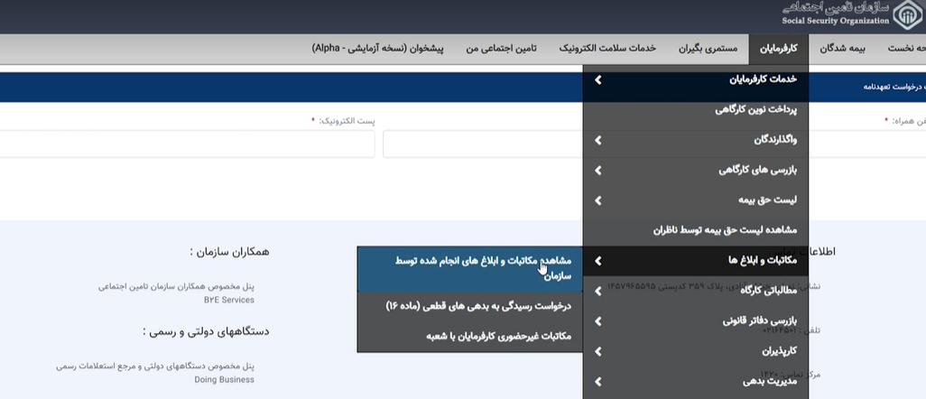Viewport: 926px width, 399px height.
Task: Open the بیمه شدگان top menu
Action: pos(842,49)
